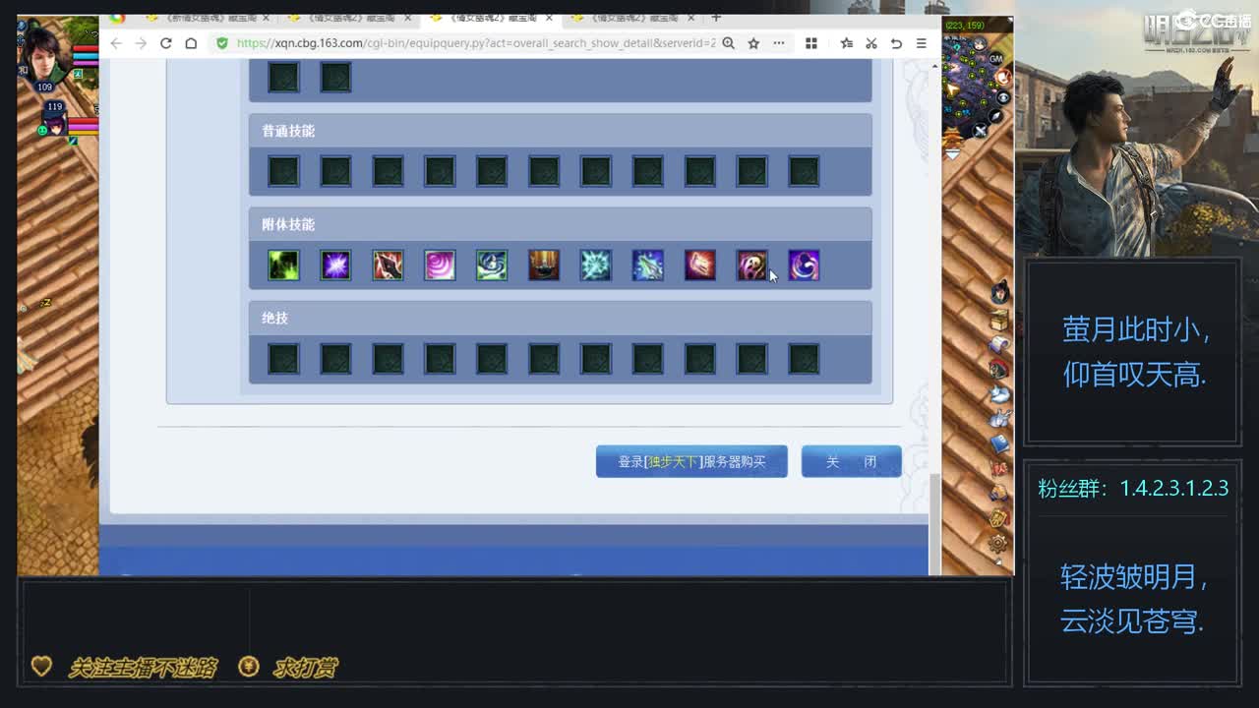Open the address bar three-dot options

(779, 43)
